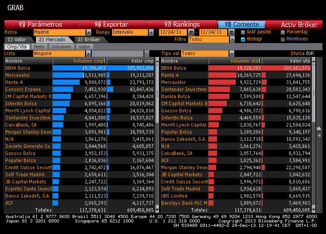Click BBVA Bolsa blue volume bar 19,396,472
Image resolution: width=326 pixels, height=234 pixels.
(79, 68)
